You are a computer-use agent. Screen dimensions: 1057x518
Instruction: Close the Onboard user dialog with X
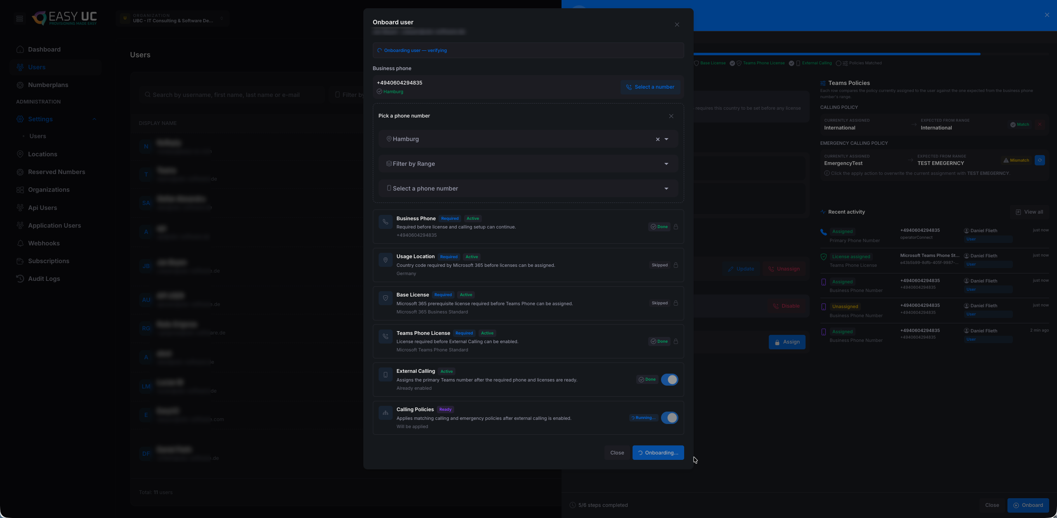point(677,25)
